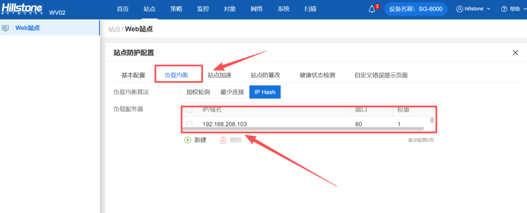Click the 设备名称: SG-6000 button
Image resolution: width=527 pixels, height=213 pixels.
point(416,9)
